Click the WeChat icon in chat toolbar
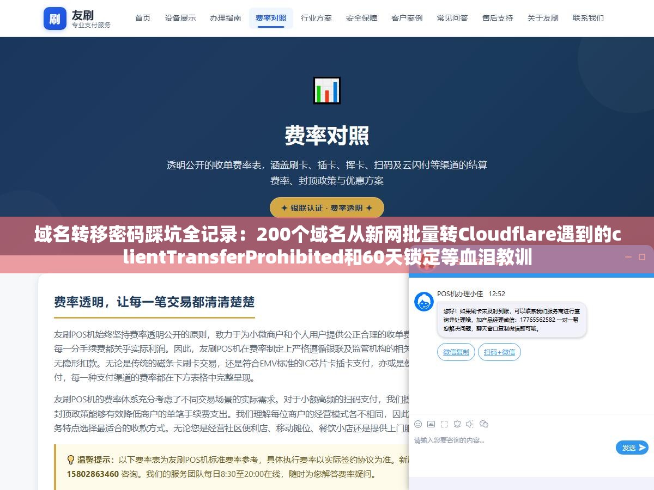This screenshot has width=654, height=490. (x=484, y=424)
